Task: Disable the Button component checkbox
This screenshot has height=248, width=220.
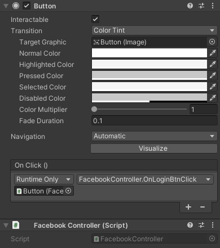Action: pos(27,6)
